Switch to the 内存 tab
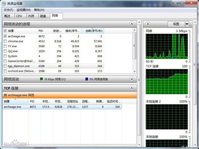 31,16
